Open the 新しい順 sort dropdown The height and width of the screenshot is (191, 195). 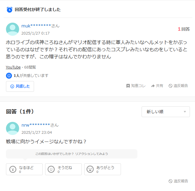[x=166, y=112]
